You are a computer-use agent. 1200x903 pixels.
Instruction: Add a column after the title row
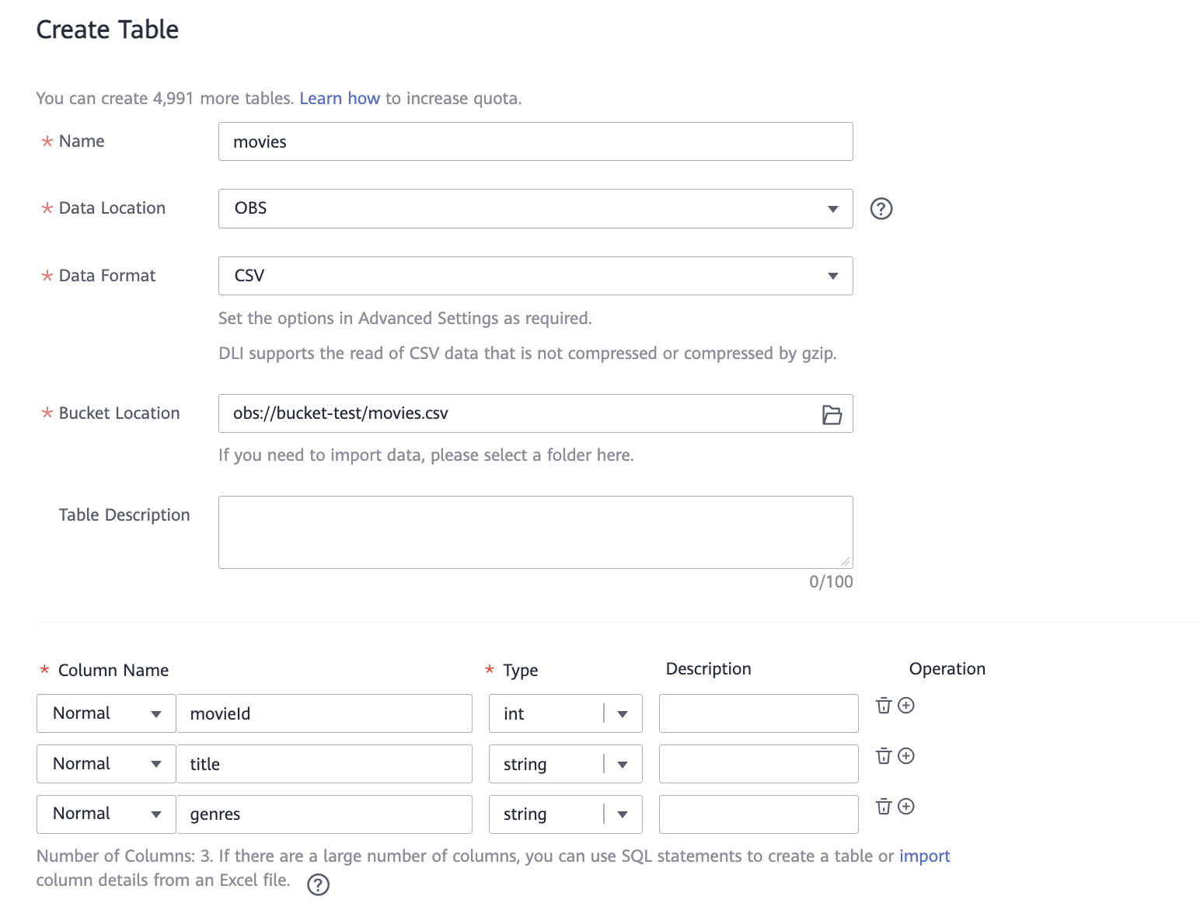click(906, 756)
